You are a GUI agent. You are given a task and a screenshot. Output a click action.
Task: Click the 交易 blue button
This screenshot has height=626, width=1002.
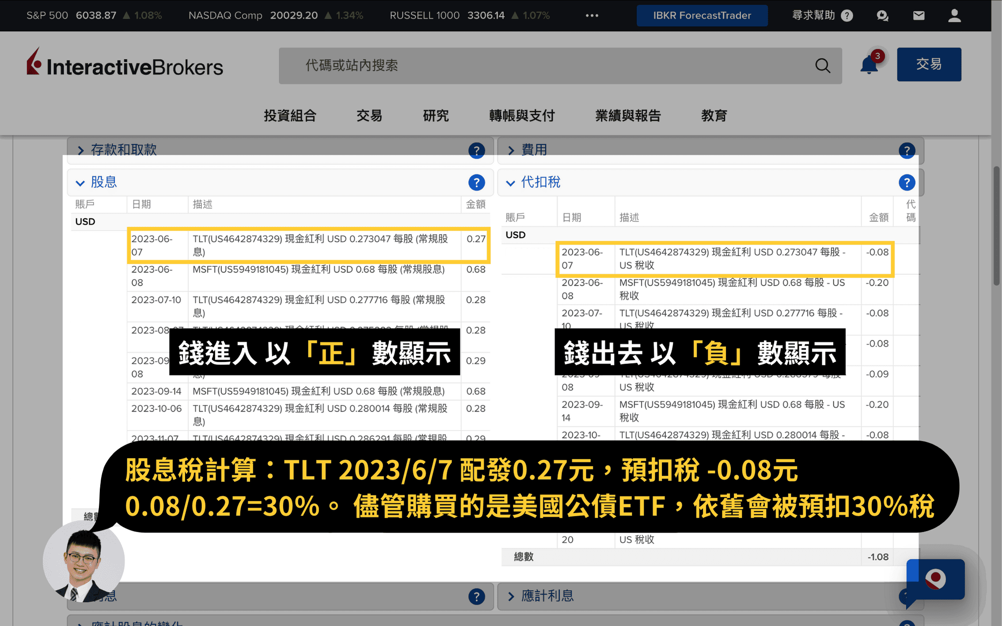[x=929, y=64]
